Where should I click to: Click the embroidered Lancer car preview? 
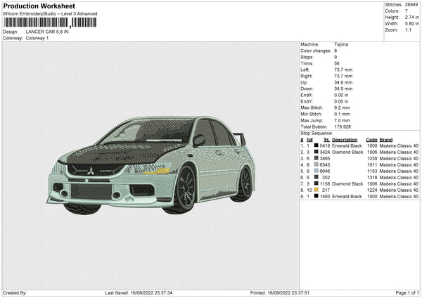(151, 165)
